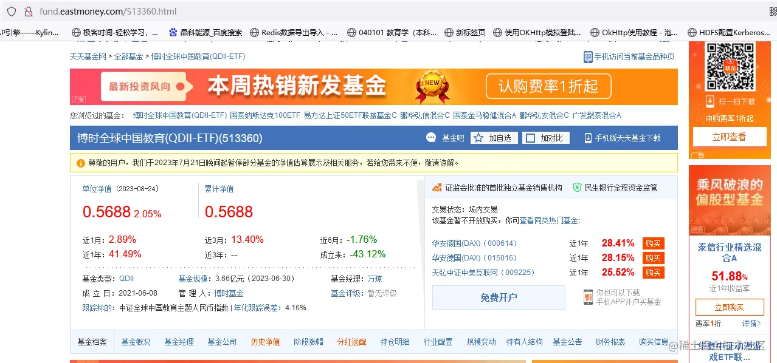The width and height of the screenshot is (777, 363).
Task: Click 购买 for 天弘中证中美互联网
Action: click(x=653, y=273)
